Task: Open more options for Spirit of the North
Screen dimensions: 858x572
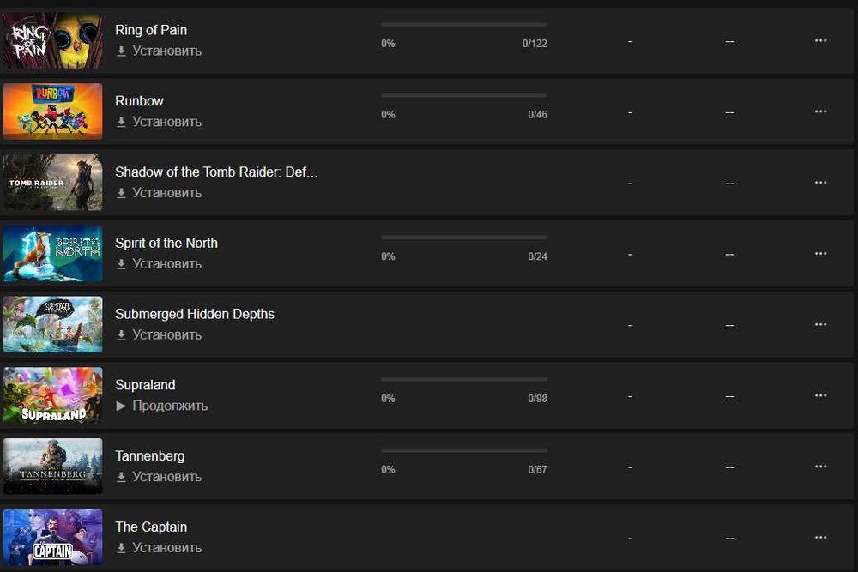Action: point(820,254)
